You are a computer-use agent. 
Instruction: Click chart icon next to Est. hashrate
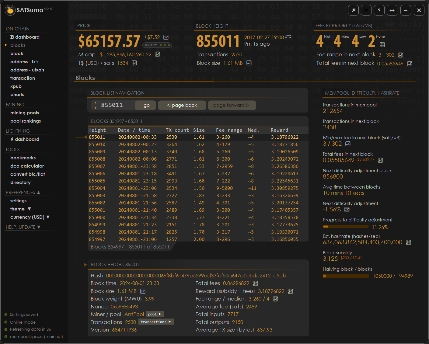408,242
